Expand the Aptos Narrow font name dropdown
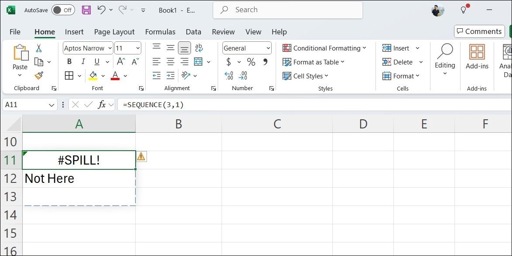 (109, 48)
